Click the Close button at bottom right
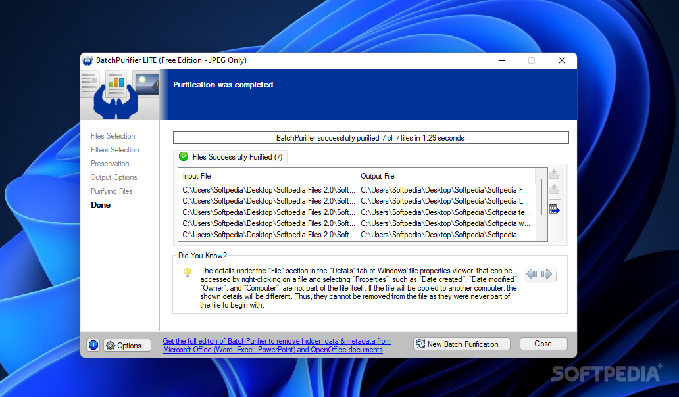The width and height of the screenshot is (679, 397). pos(543,344)
